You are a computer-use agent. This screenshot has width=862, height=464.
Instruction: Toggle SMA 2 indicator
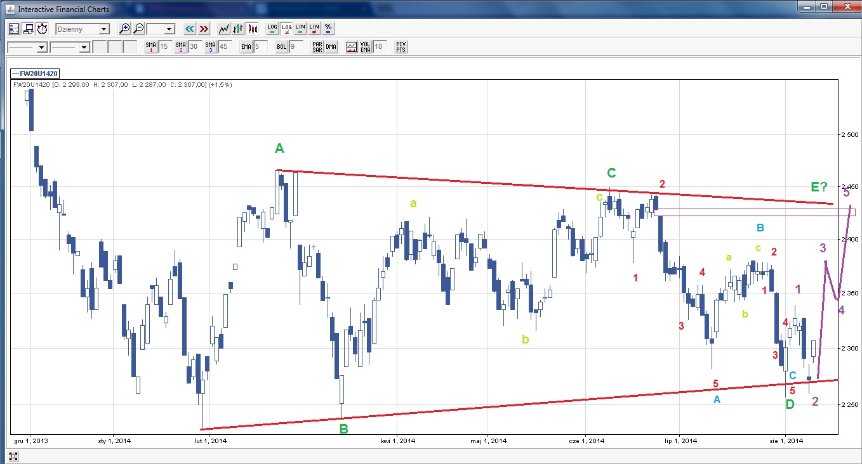tap(181, 47)
